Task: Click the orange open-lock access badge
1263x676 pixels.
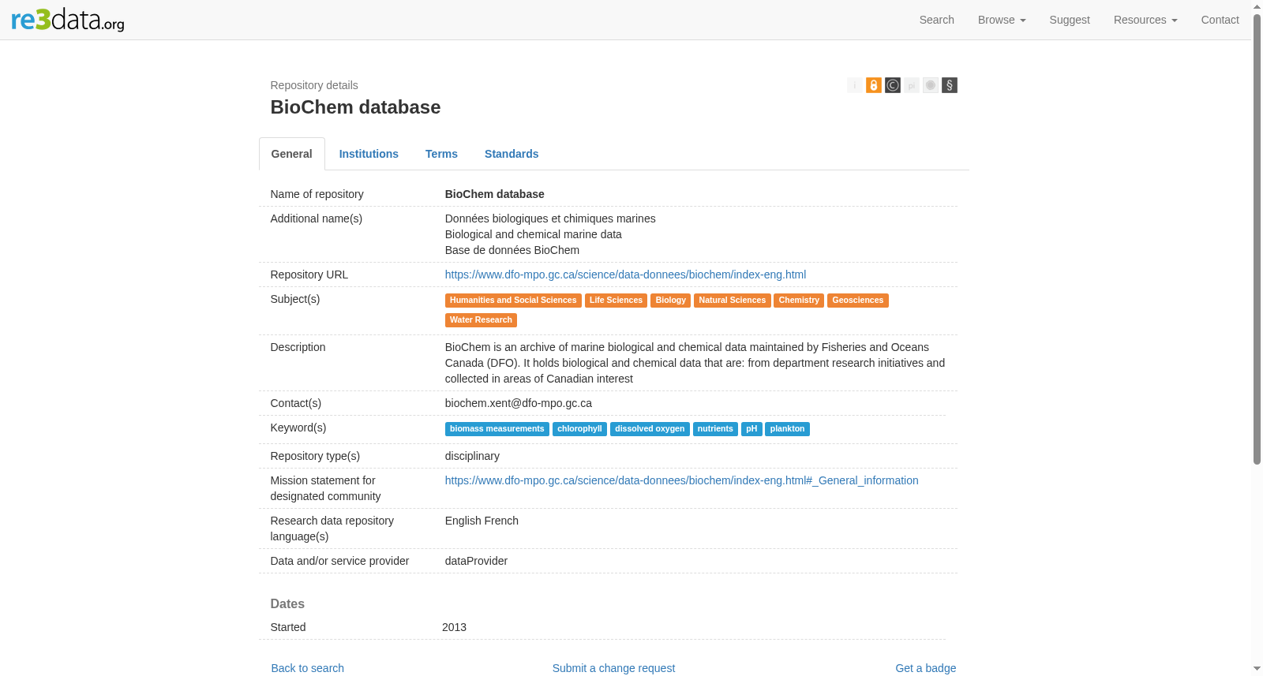Action: 874,85
